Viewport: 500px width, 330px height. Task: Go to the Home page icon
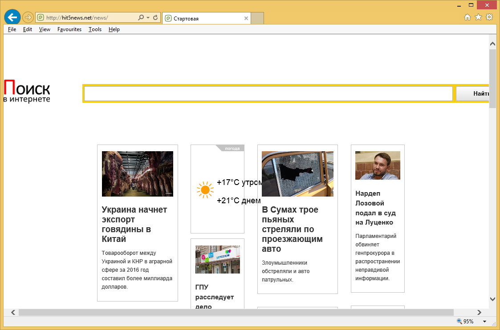[x=467, y=17]
